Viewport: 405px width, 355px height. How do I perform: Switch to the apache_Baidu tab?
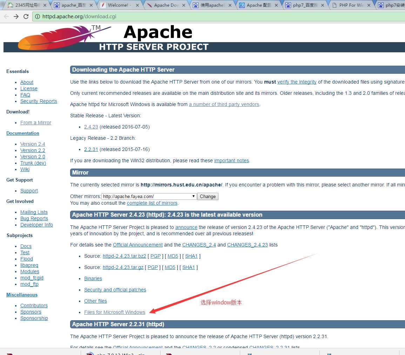click(73, 5)
